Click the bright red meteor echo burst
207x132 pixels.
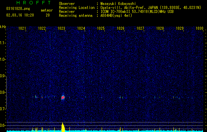pos(63,97)
